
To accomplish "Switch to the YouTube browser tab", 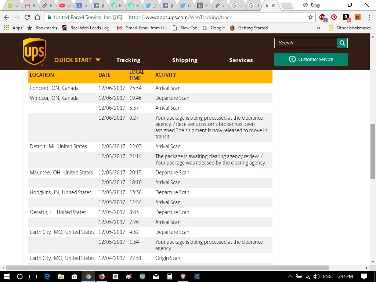I will tap(65, 6).
